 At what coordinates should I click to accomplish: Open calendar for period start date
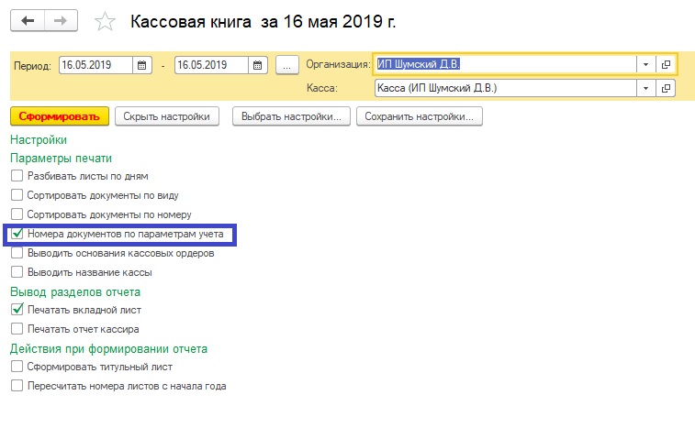click(141, 65)
